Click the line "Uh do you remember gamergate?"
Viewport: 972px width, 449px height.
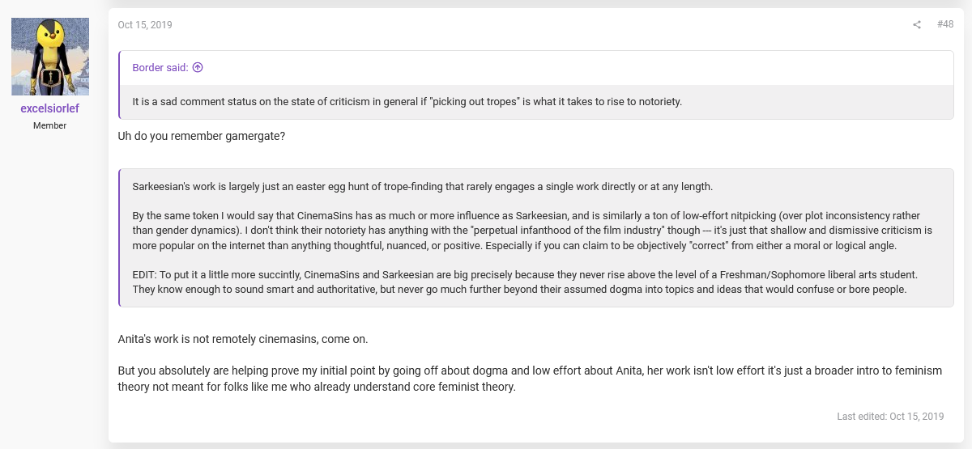click(x=202, y=136)
